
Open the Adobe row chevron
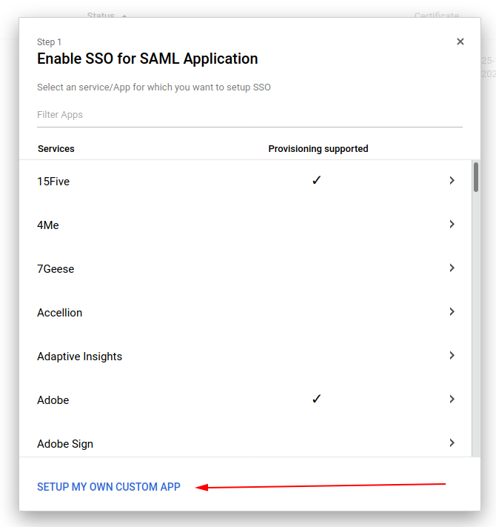point(452,399)
